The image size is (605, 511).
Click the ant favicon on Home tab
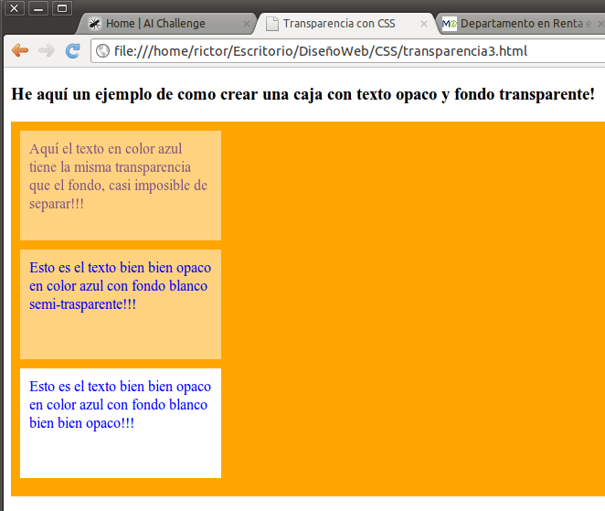click(94, 24)
